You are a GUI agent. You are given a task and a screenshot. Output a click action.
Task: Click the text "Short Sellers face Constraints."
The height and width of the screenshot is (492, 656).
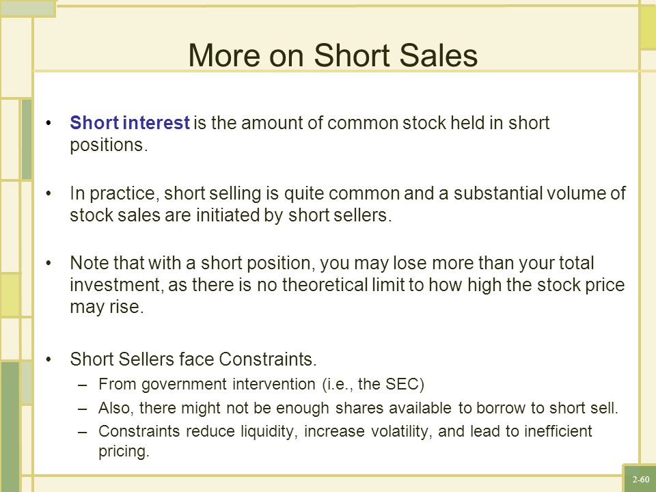click(193, 359)
